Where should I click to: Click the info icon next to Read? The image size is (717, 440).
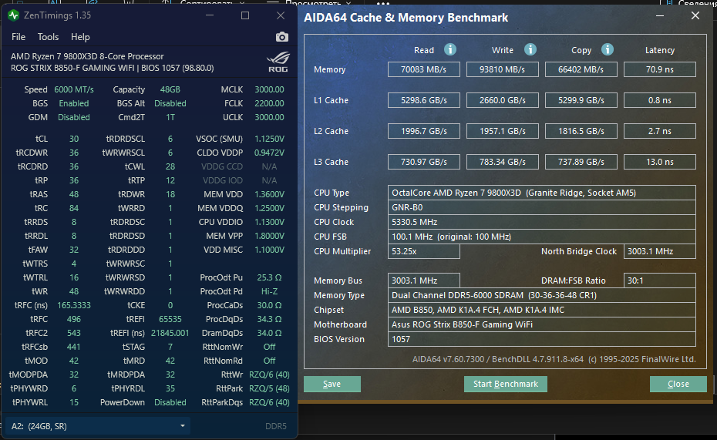[x=449, y=49]
